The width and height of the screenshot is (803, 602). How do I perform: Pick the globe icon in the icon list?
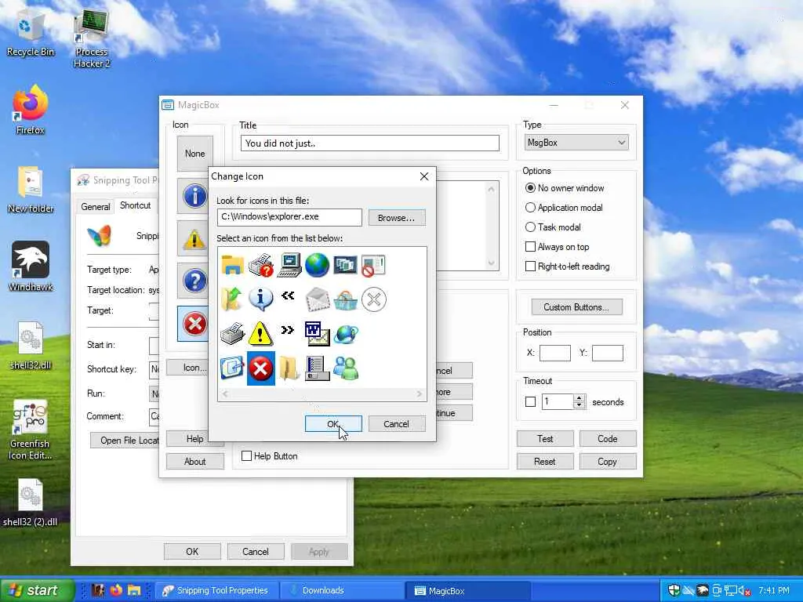coord(317,265)
